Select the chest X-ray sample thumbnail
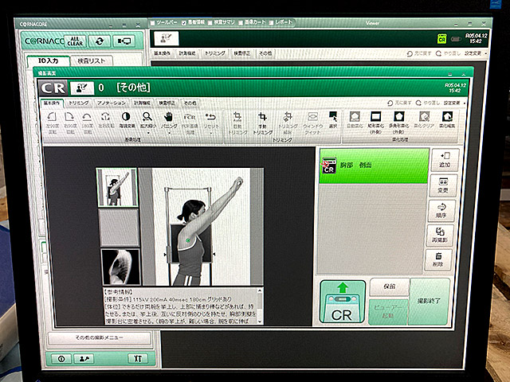Viewport: 510px width, 382px height. pyautogui.click(x=120, y=267)
